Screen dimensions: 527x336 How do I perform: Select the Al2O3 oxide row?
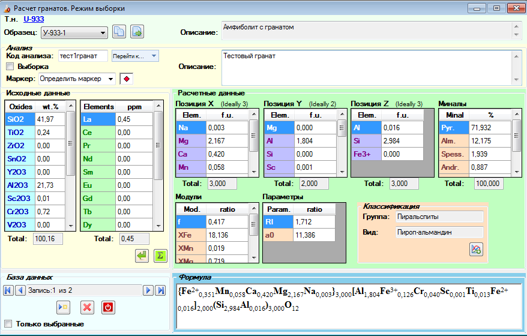point(35,185)
